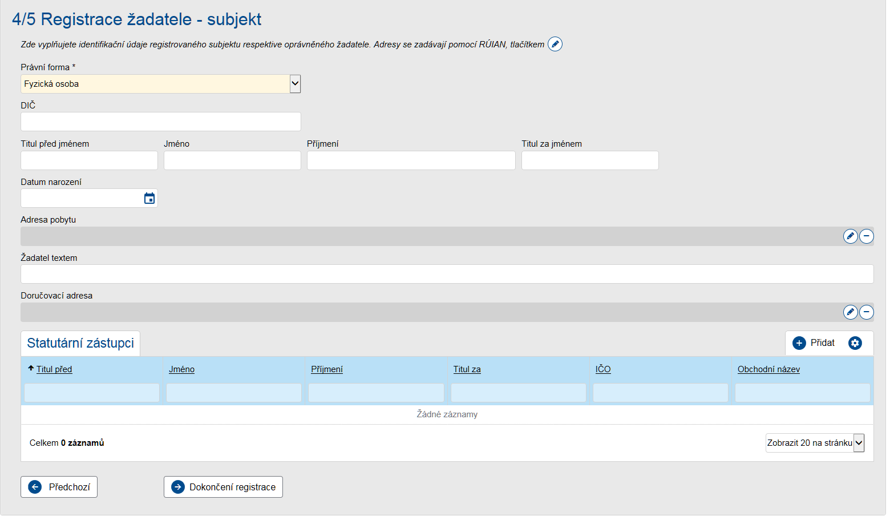Image resolution: width=890 pixels, height=516 pixels.
Task: Remove Doručovací adresa with minus icon
Action: click(x=867, y=312)
